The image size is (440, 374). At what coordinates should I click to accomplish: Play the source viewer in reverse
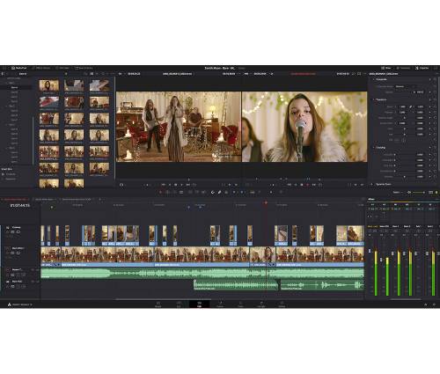170,185
